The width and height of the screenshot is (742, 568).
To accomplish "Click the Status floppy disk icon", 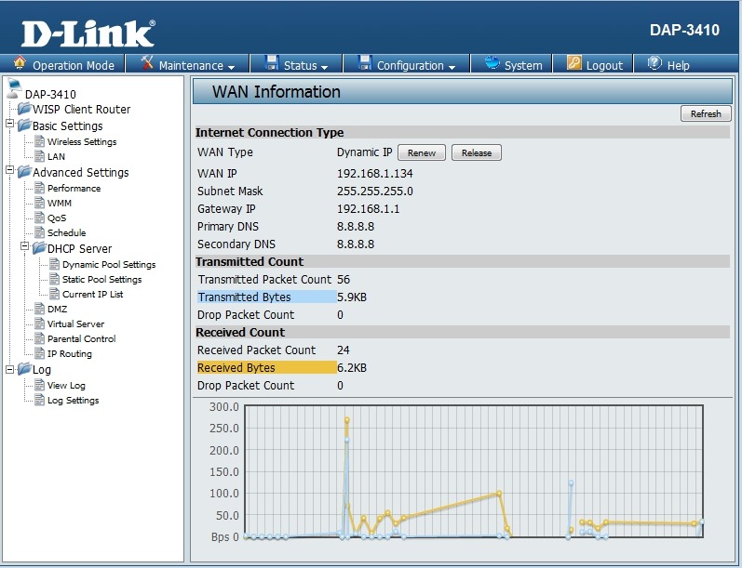I will [272, 63].
